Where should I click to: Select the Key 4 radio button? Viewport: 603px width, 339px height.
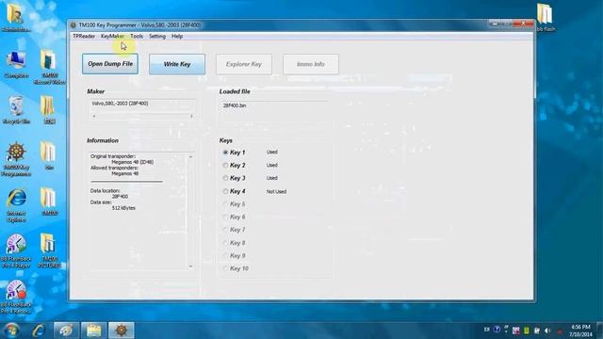pyautogui.click(x=225, y=191)
